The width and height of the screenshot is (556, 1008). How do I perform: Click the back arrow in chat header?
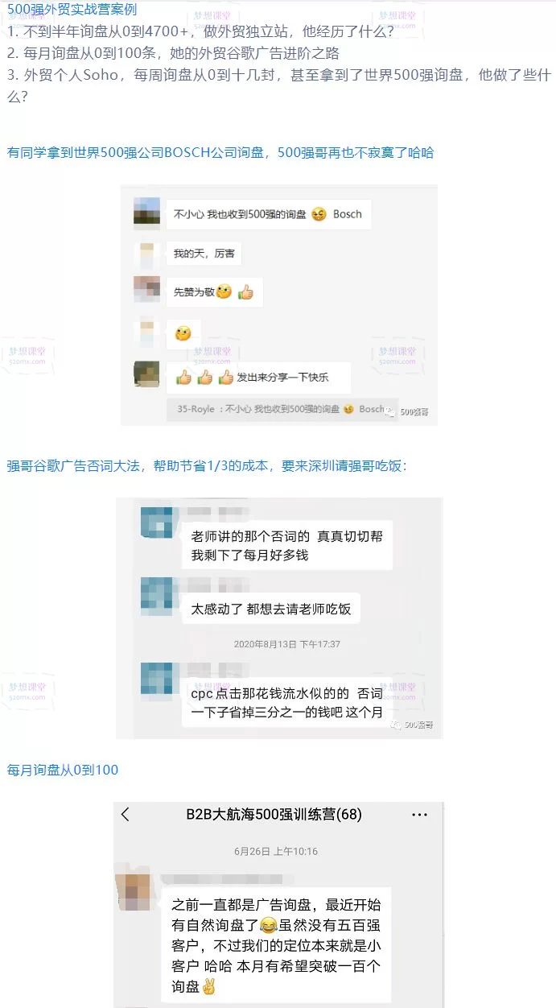click(x=126, y=814)
